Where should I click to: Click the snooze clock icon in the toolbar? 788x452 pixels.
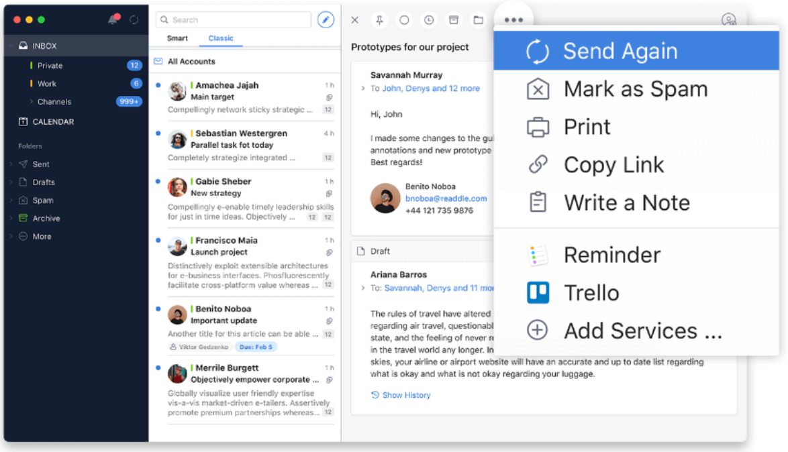[x=429, y=20]
